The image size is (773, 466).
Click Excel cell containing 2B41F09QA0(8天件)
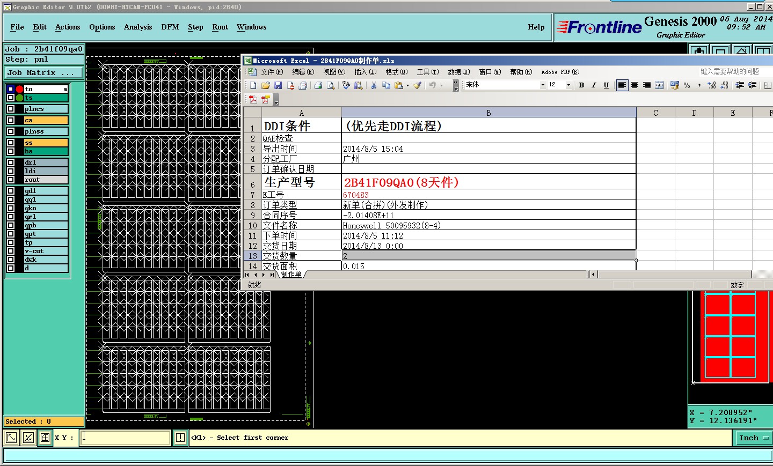488,182
